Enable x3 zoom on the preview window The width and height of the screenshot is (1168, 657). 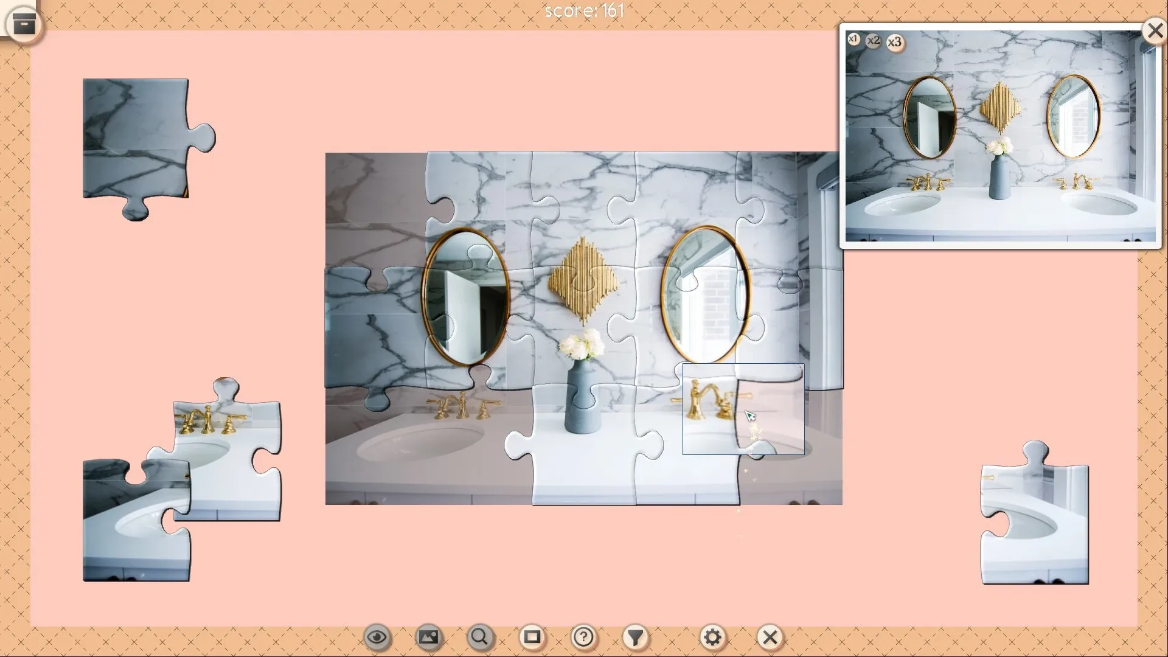pos(895,41)
